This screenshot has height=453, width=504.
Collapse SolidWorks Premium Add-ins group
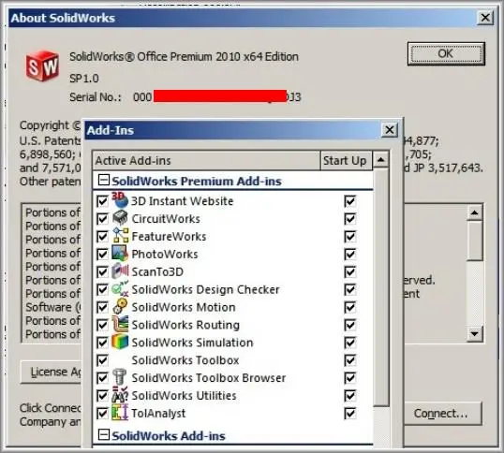[x=103, y=180]
